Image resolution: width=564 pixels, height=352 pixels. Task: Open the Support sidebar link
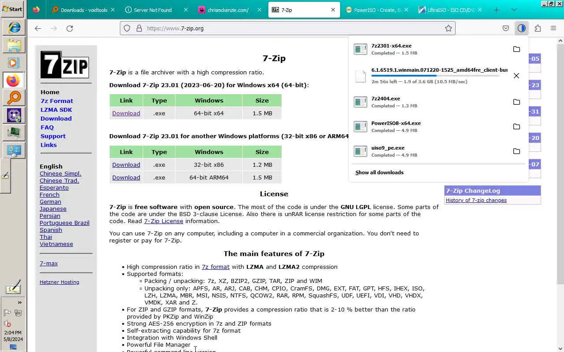tap(53, 136)
